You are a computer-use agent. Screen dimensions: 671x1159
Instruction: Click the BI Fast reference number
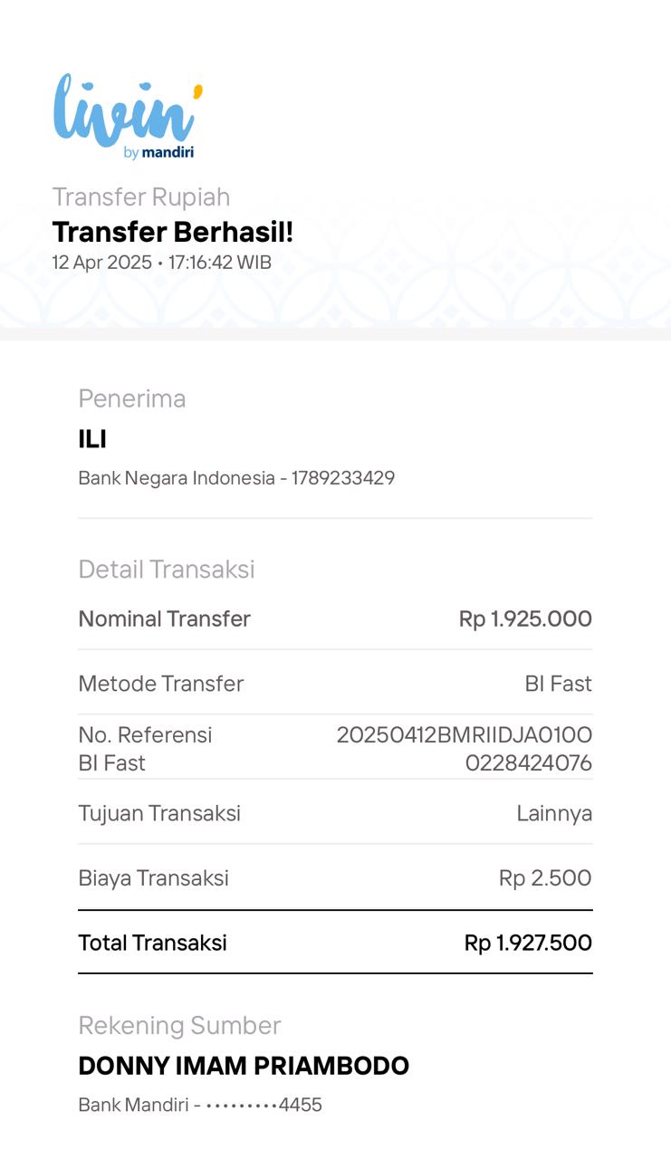[464, 748]
